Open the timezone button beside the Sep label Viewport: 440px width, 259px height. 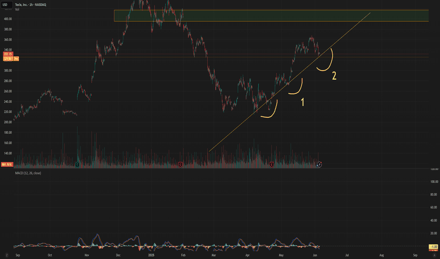(x=7, y=255)
